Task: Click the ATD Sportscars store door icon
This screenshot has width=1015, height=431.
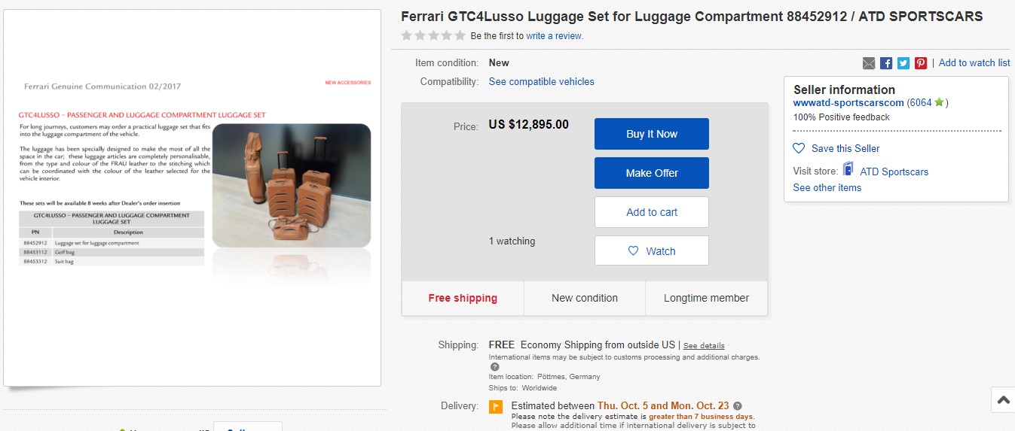Action: [x=848, y=170]
